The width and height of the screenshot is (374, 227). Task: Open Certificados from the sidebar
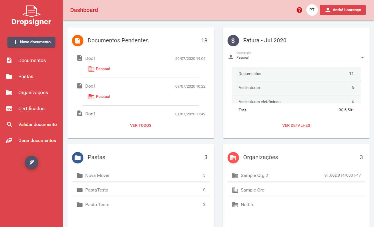click(x=31, y=108)
